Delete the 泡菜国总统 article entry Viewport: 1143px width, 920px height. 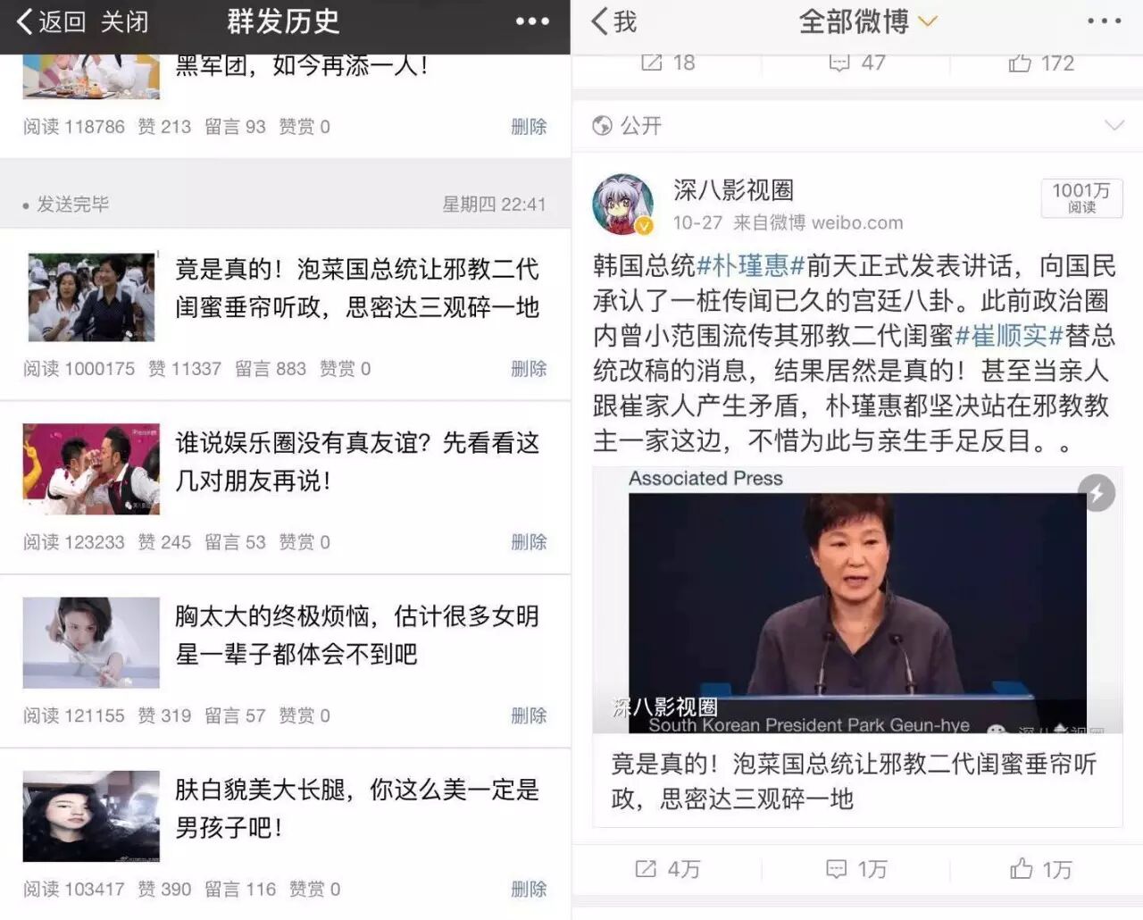[529, 368]
